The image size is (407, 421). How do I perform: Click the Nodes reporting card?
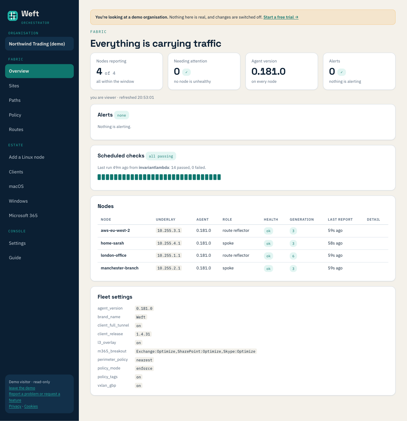[x=126, y=71]
